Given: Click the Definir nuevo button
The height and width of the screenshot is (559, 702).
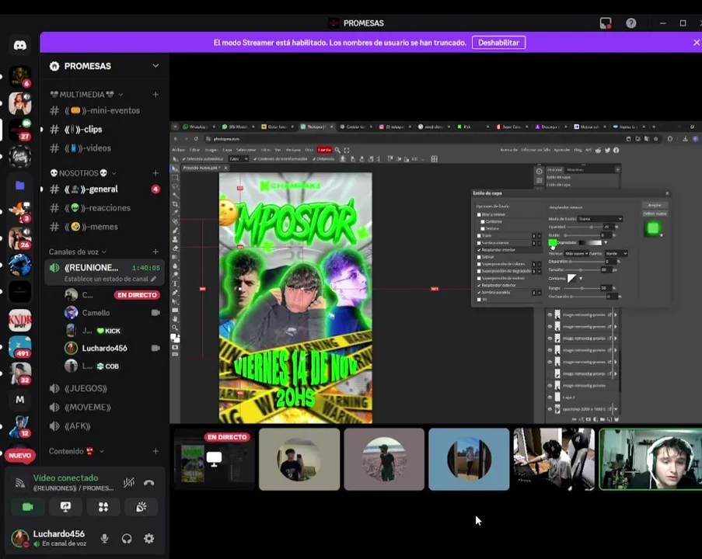Looking at the screenshot, I should 655,214.
